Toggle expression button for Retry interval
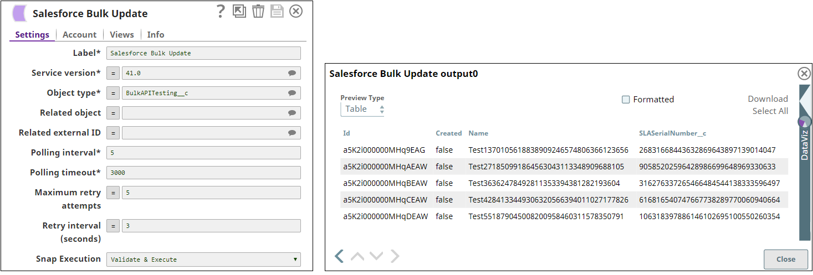The image size is (813, 275). (x=113, y=226)
